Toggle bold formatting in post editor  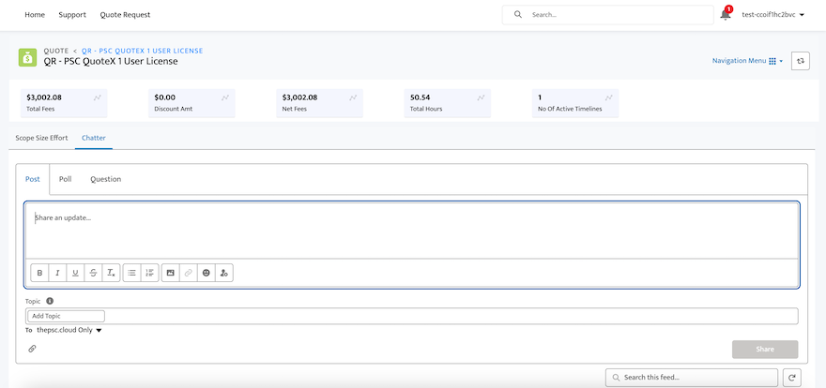[x=39, y=273]
